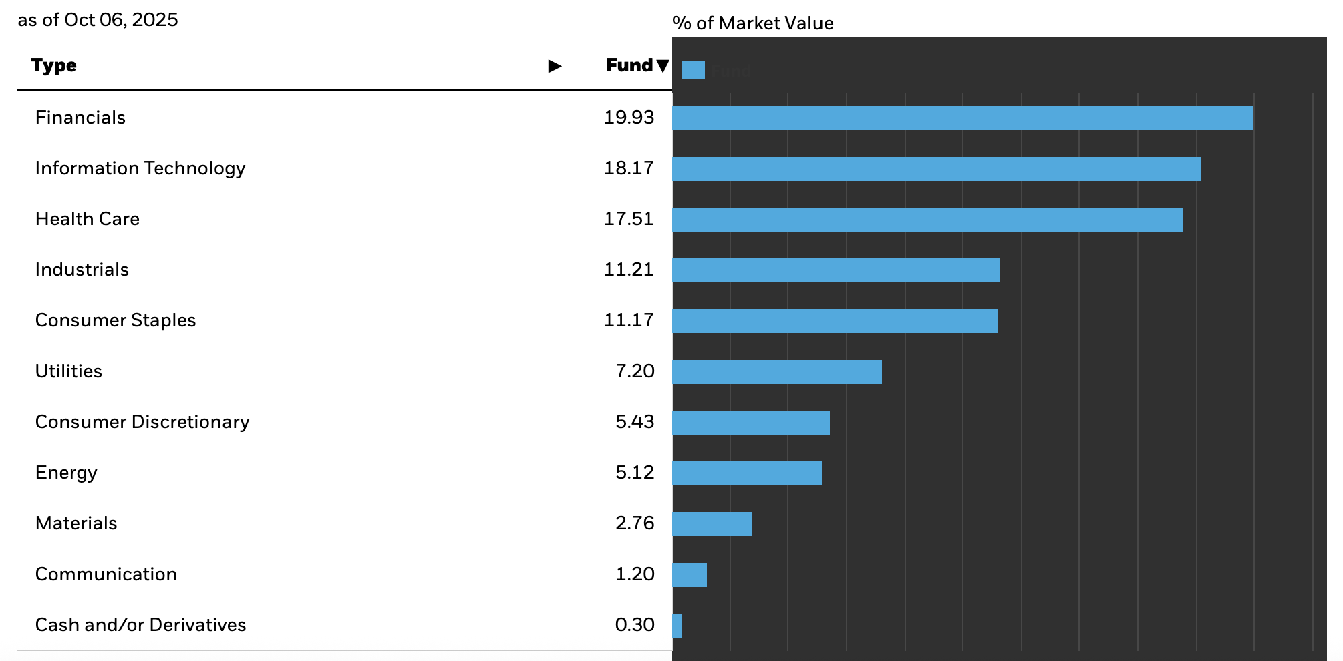This screenshot has height=661, width=1343.
Task: Click the smallest bar for Cash and/or Derivatives
Action: coord(676,625)
